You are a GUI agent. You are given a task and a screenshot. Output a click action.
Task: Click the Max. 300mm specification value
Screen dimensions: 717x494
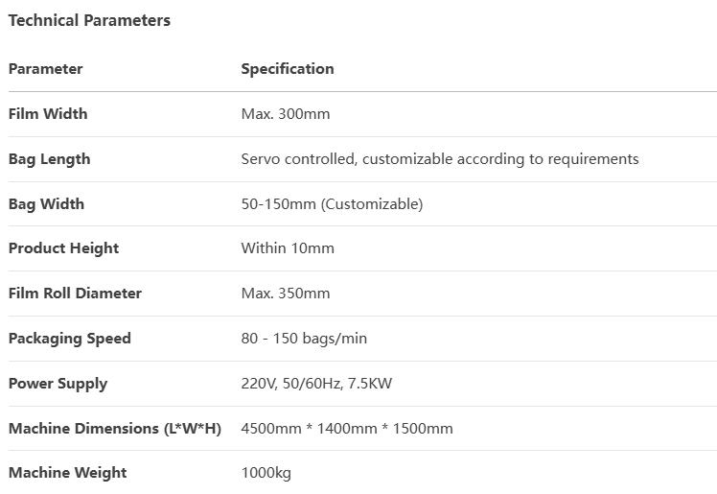tap(286, 113)
